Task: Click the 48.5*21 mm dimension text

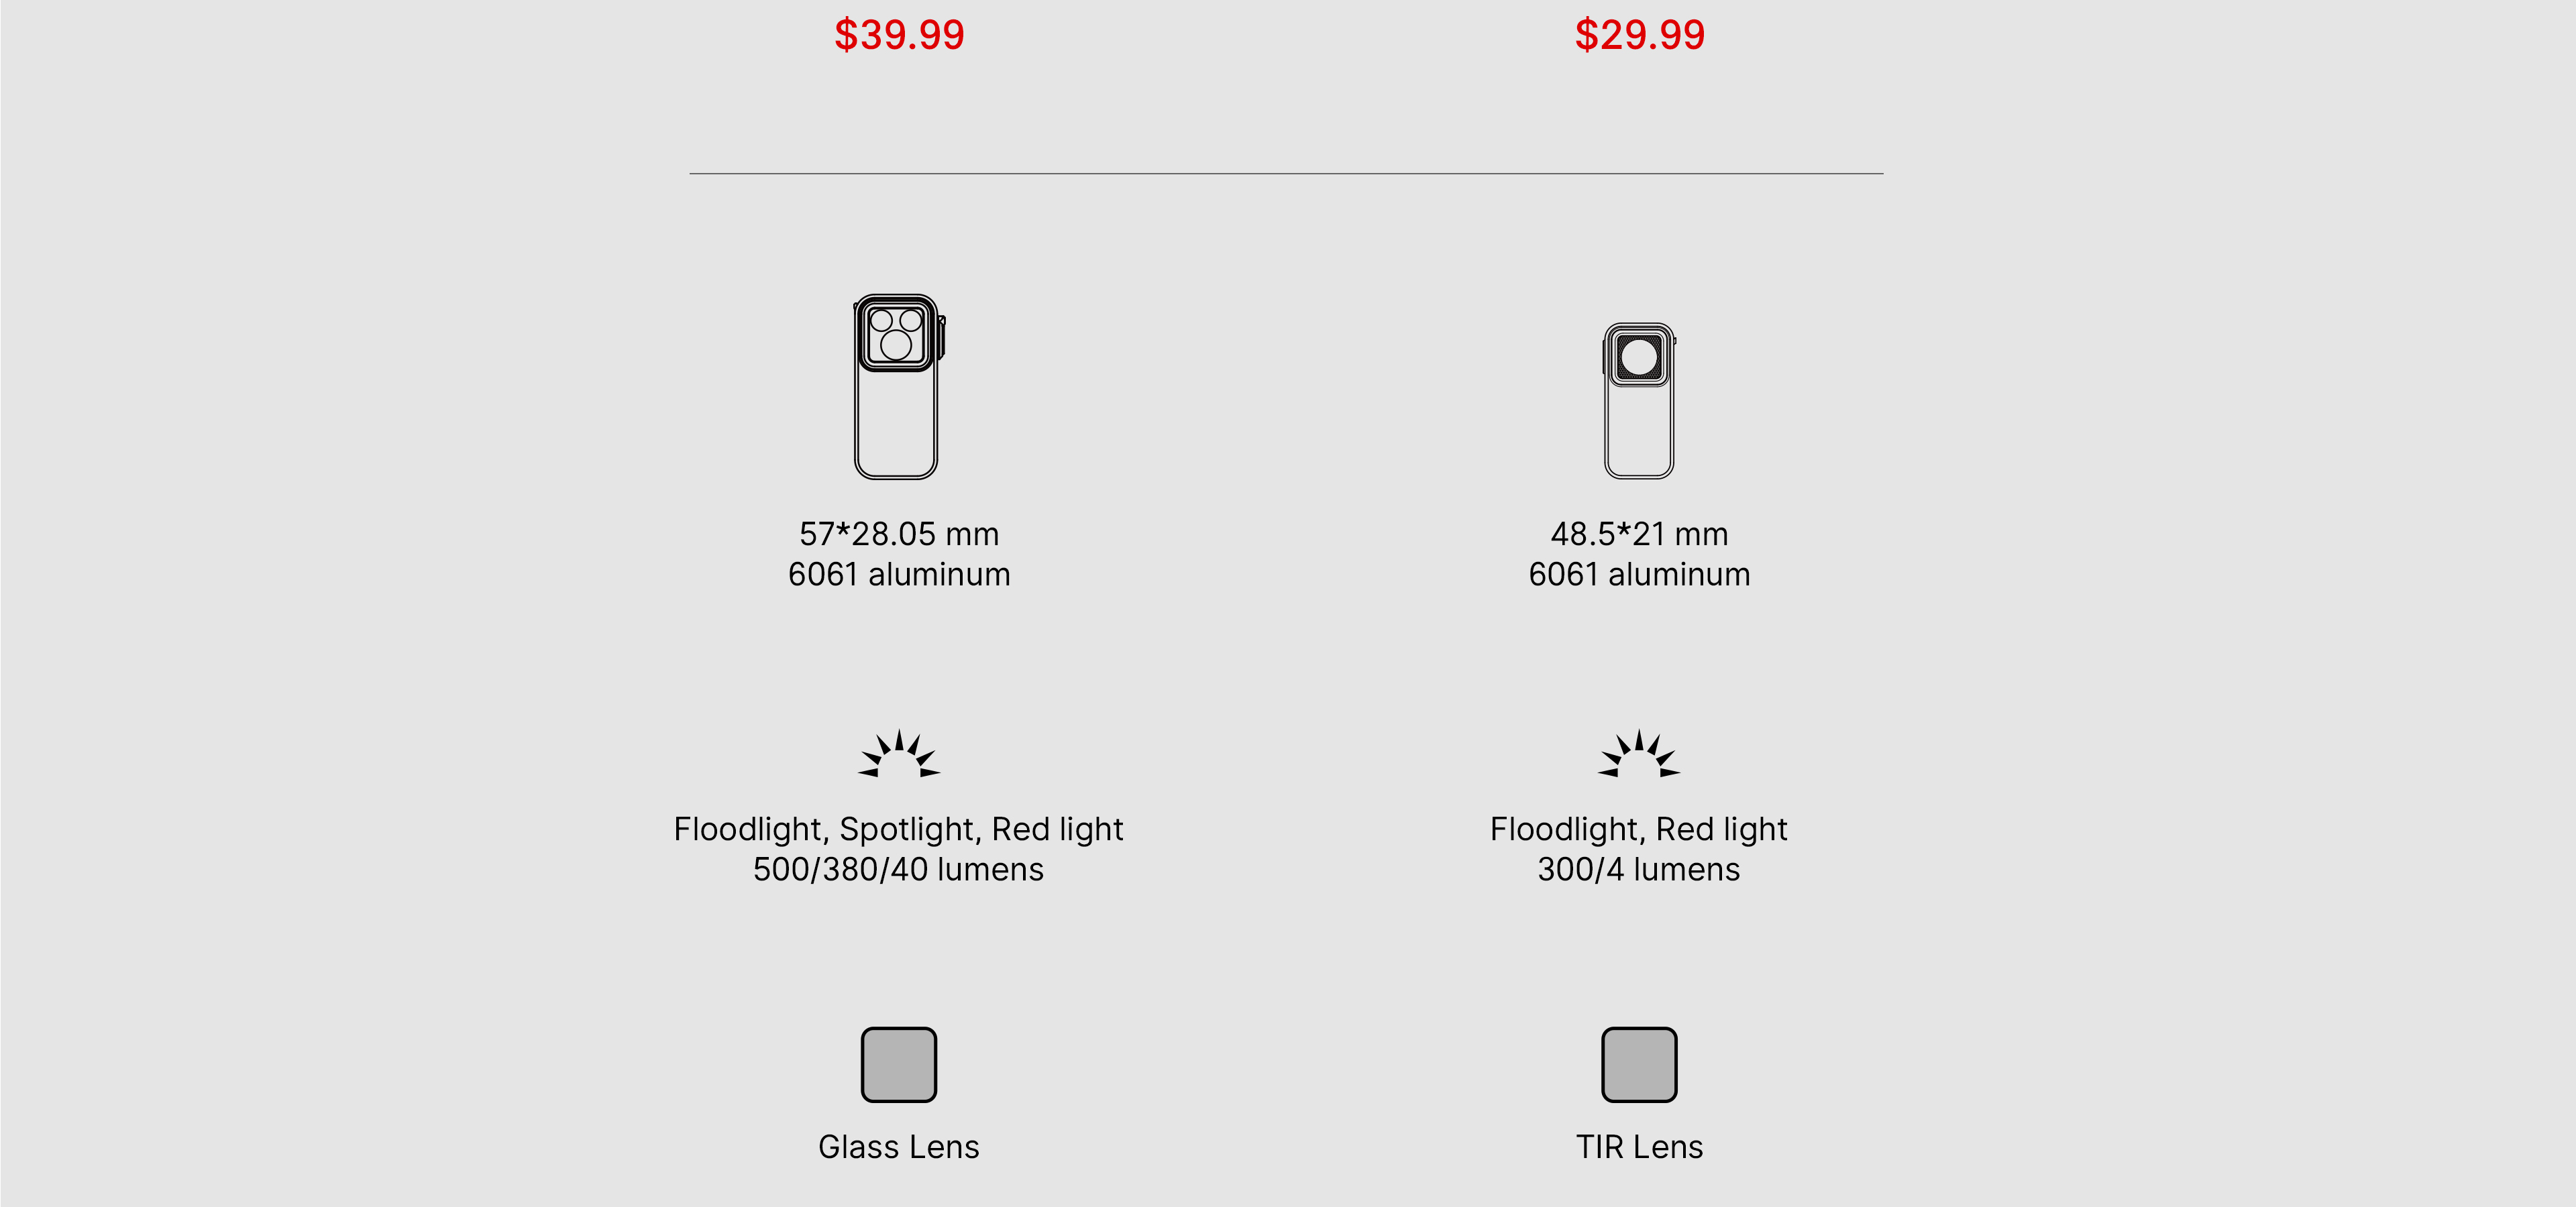Action: [x=1639, y=534]
